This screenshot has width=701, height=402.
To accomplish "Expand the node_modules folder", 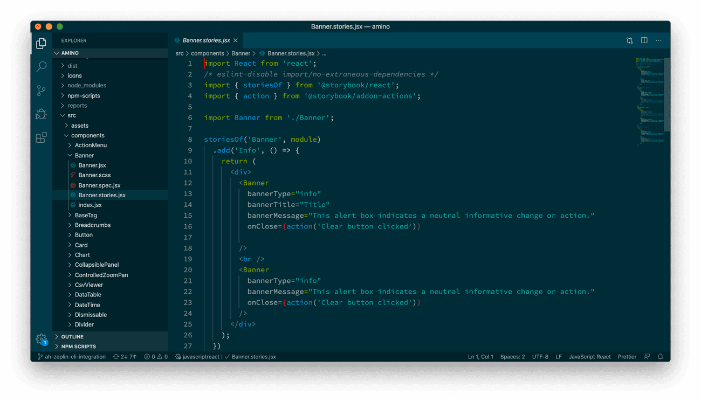I will (86, 86).
